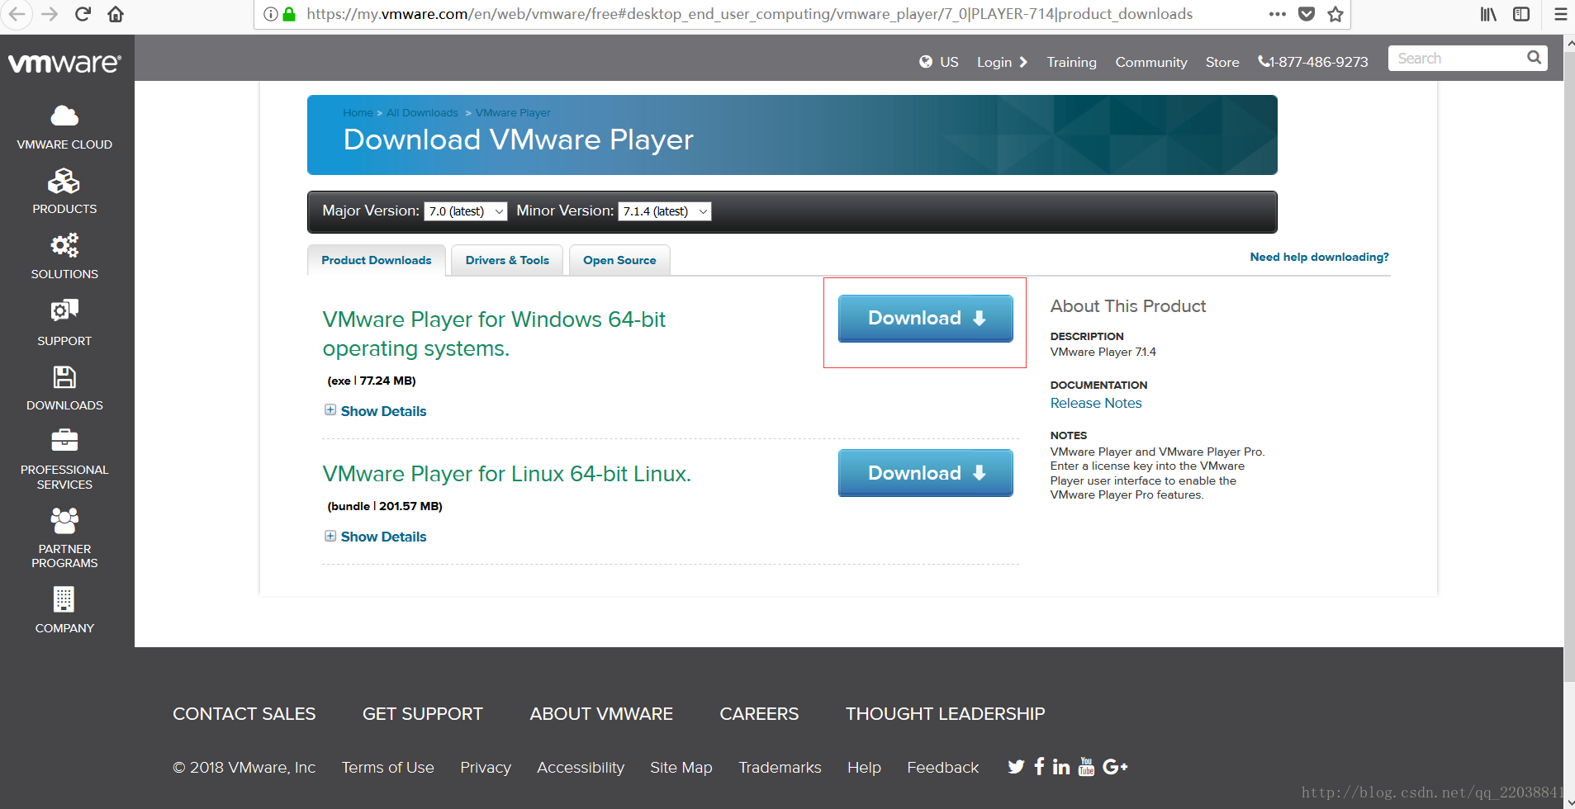Open VMware's Google Plus icon

click(x=1115, y=767)
